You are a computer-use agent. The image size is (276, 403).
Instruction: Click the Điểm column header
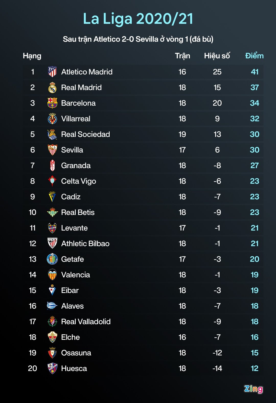(x=254, y=56)
